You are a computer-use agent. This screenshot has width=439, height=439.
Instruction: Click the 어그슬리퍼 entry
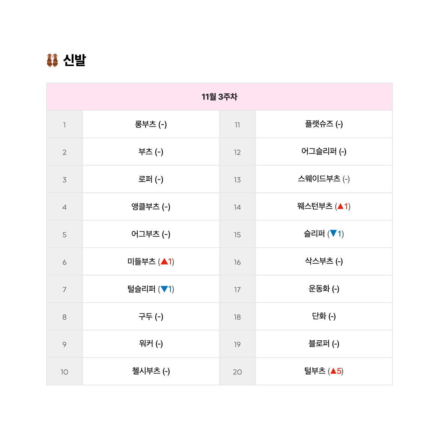click(x=324, y=152)
